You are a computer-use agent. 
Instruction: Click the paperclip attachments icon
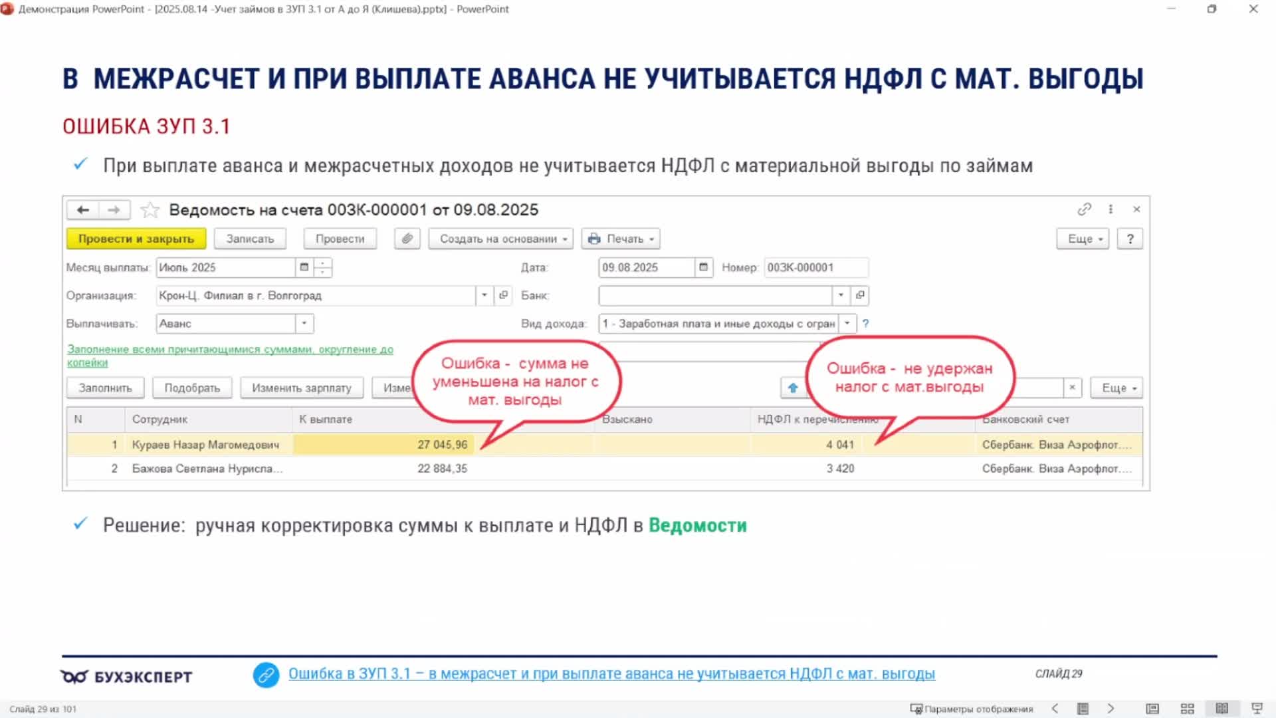pyautogui.click(x=407, y=239)
